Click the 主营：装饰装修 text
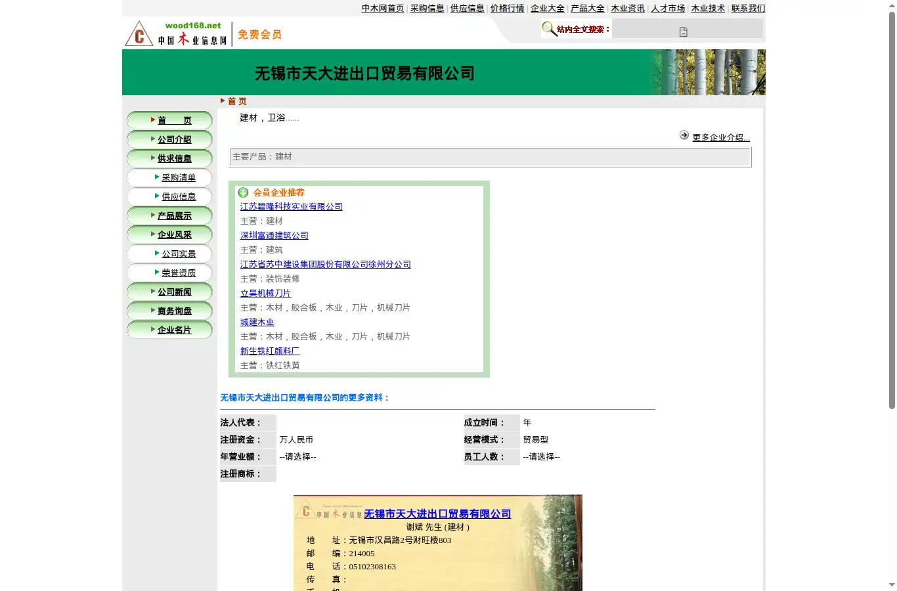The image size is (897, 591). click(x=270, y=279)
